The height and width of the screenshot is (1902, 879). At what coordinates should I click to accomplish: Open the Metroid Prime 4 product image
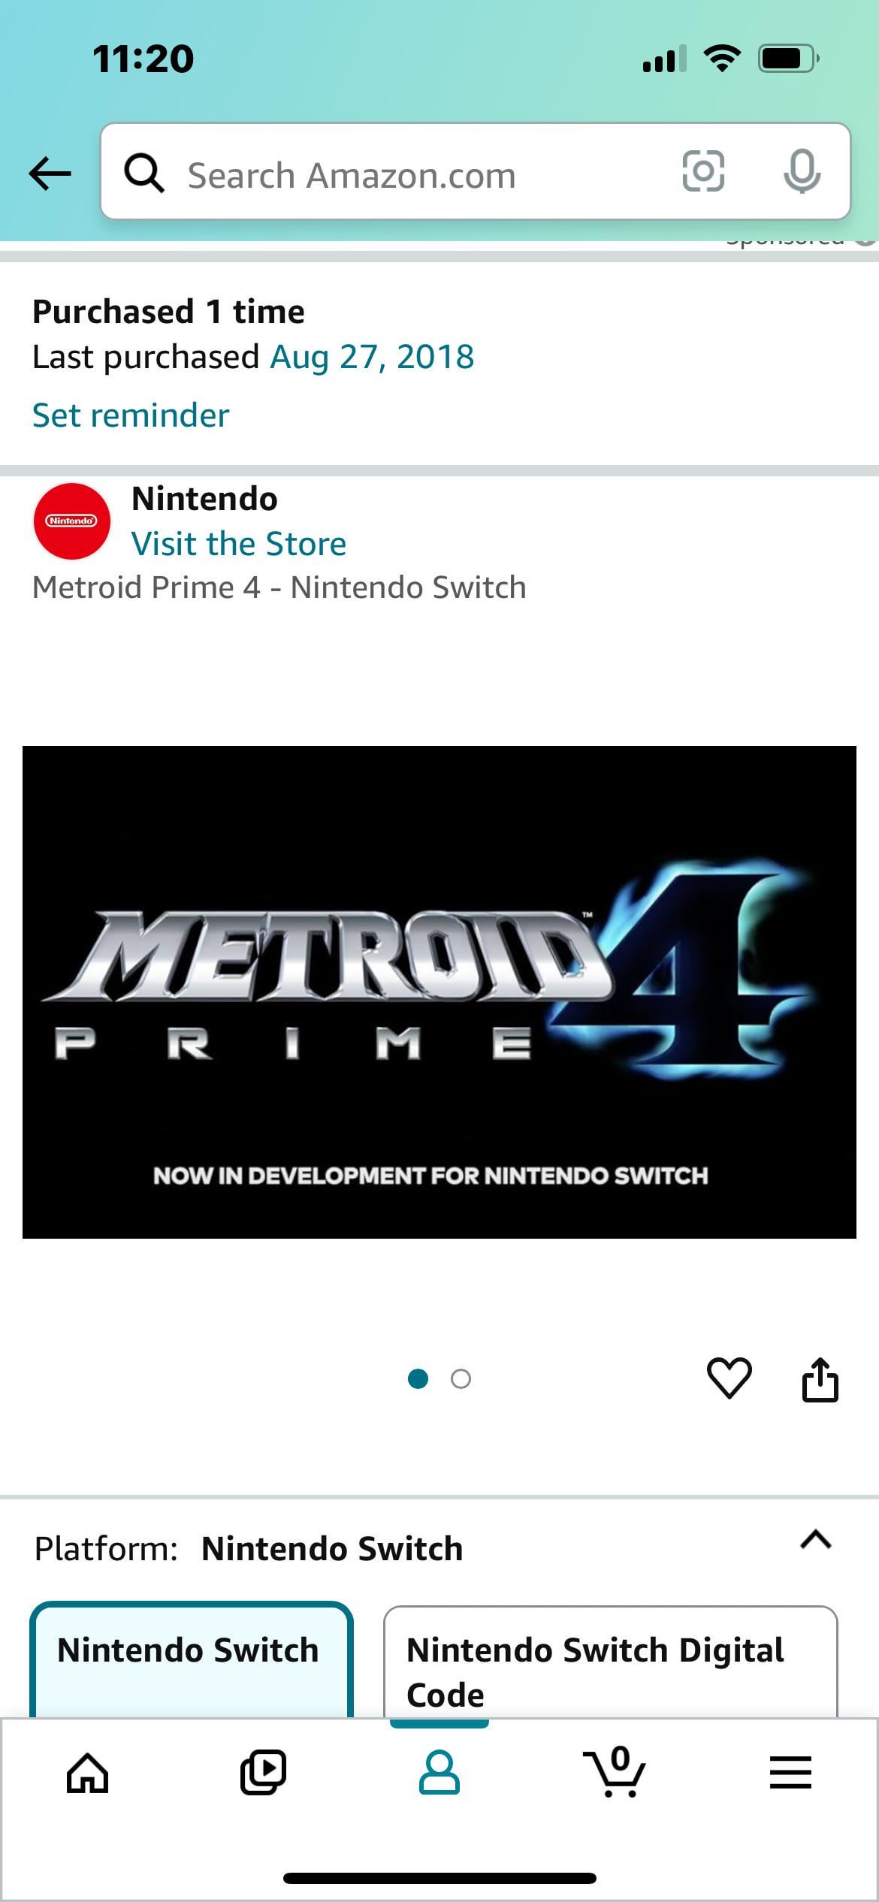click(x=439, y=992)
